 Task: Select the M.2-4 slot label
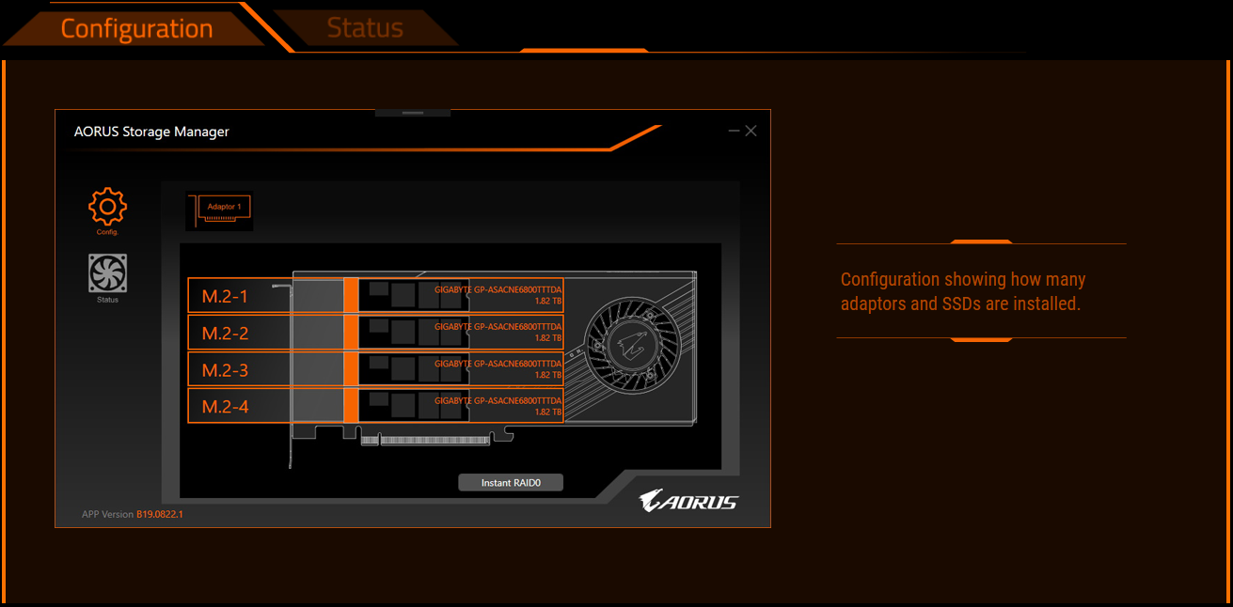point(226,407)
